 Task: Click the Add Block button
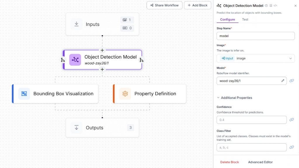(197, 5)
